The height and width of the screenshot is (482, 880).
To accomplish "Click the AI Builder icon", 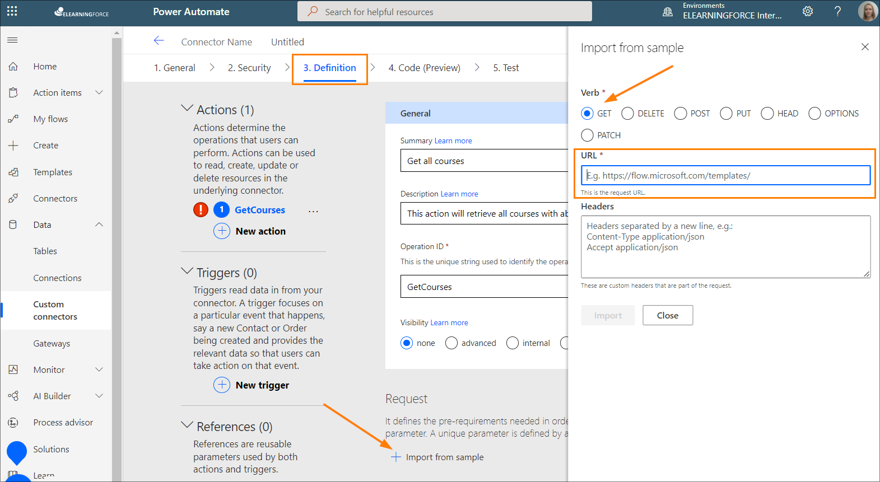I will point(13,396).
